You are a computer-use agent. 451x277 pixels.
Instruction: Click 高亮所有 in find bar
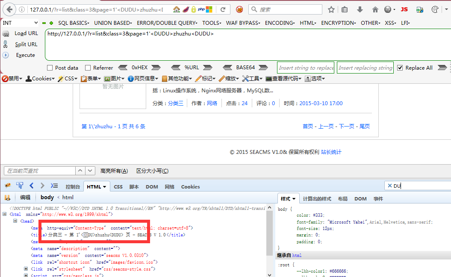pos(114,171)
